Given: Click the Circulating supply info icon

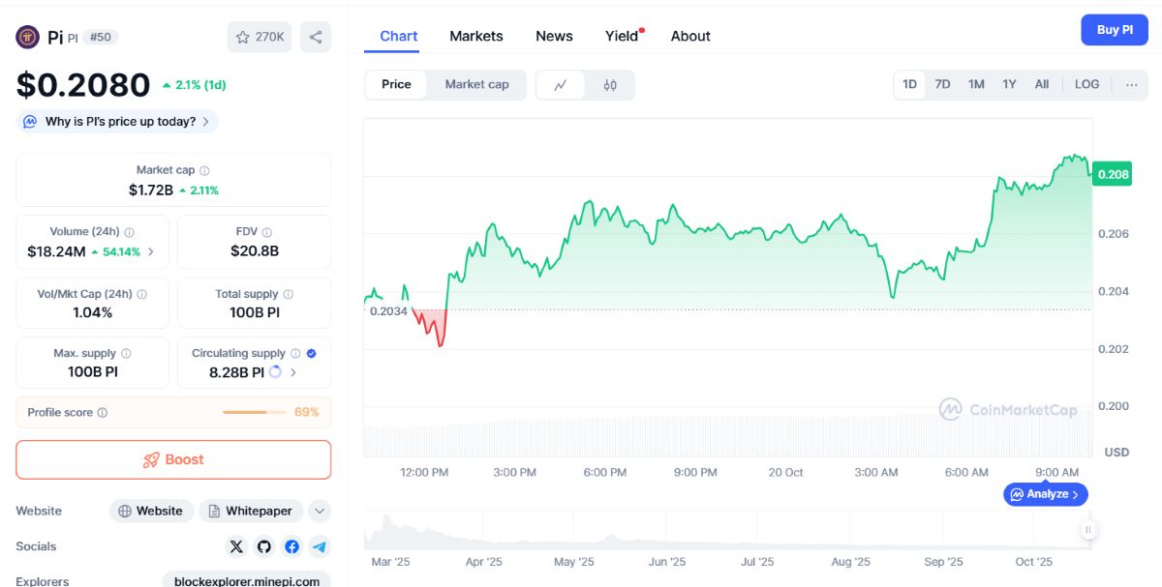Looking at the screenshot, I should coord(295,354).
